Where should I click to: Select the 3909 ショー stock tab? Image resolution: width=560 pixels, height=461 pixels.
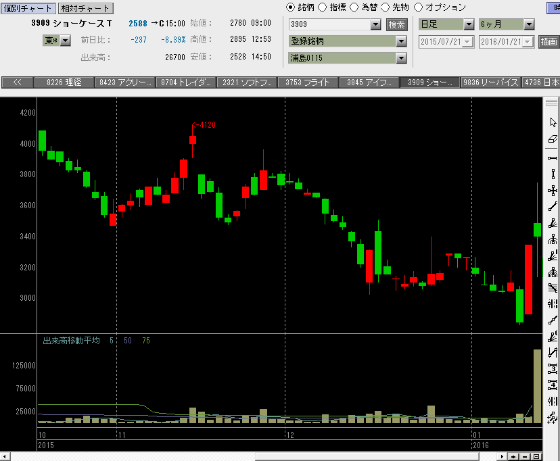click(430, 82)
